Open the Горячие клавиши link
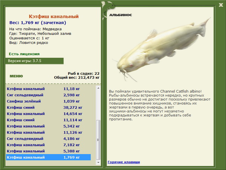The image size is (226, 170). 124,162
